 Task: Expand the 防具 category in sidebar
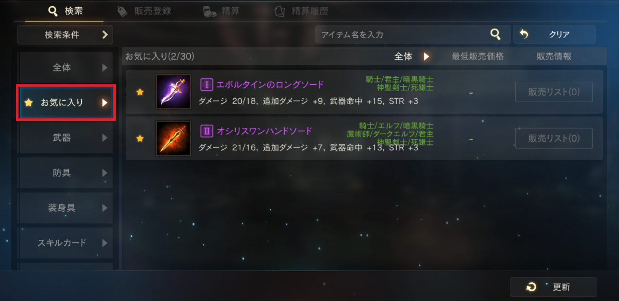(66, 173)
